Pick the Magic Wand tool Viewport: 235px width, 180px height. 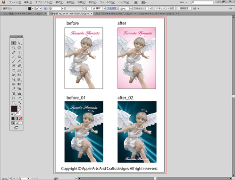(14, 48)
